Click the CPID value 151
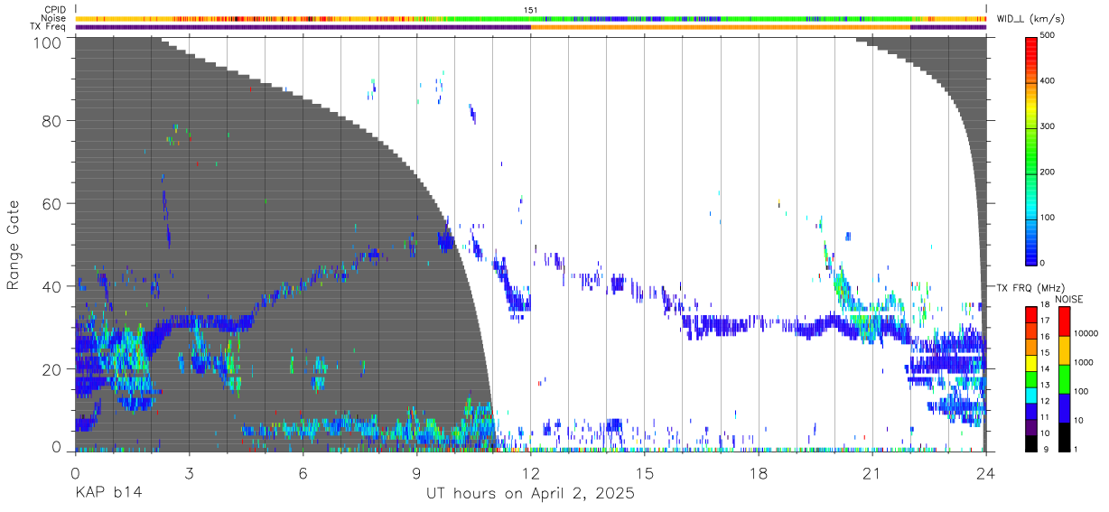The image size is (1109, 512). point(531,10)
